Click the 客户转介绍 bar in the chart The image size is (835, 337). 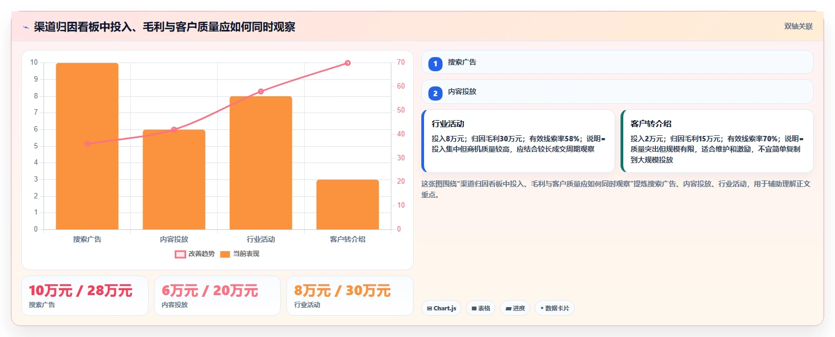(x=348, y=204)
